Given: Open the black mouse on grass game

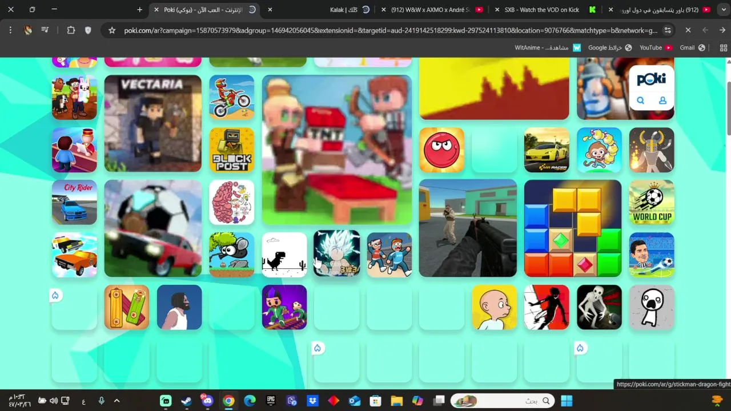Looking at the screenshot, I should (231, 255).
